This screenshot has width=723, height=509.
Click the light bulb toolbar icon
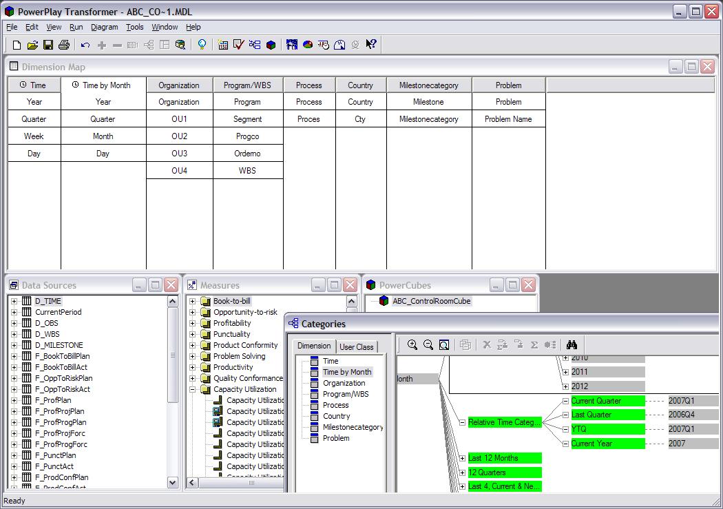tap(202, 45)
